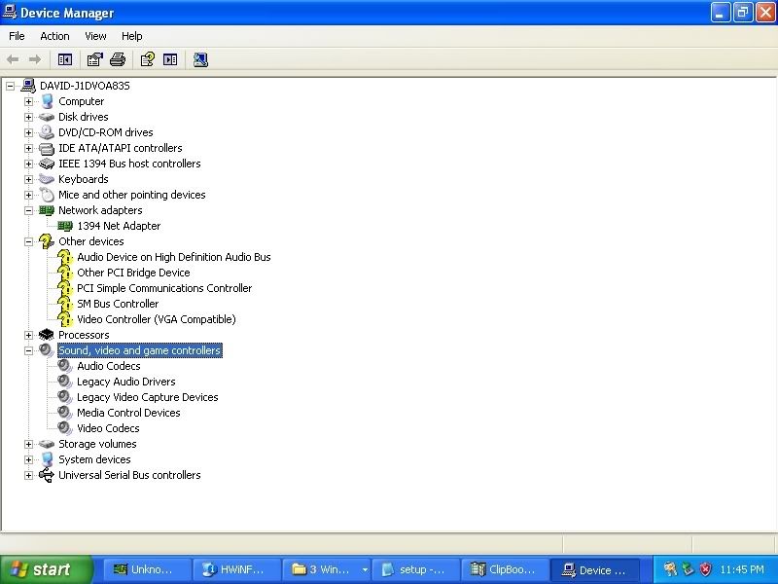Viewport: 778px width, 584px height.
Task: Click the Forward arrow toolbar icon
Action: [35, 59]
